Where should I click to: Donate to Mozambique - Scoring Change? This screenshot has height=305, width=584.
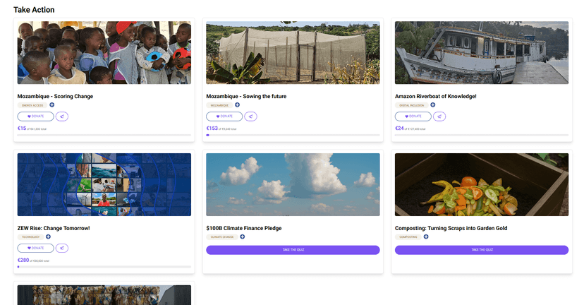[35, 116]
